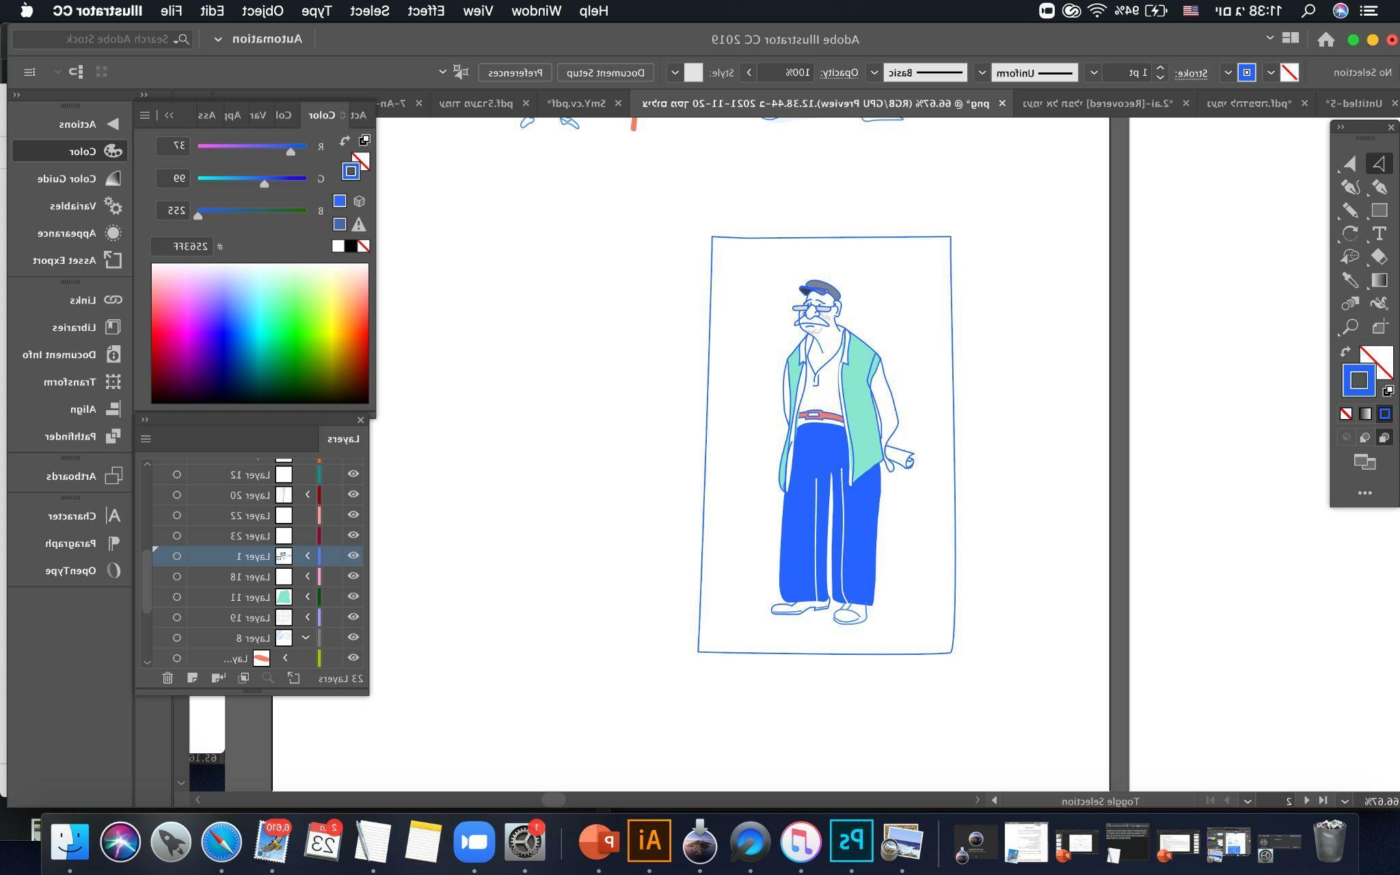Select the Eyedropper tool
Image resolution: width=1400 pixels, height=875 pixels.
tap(1349, 280)
